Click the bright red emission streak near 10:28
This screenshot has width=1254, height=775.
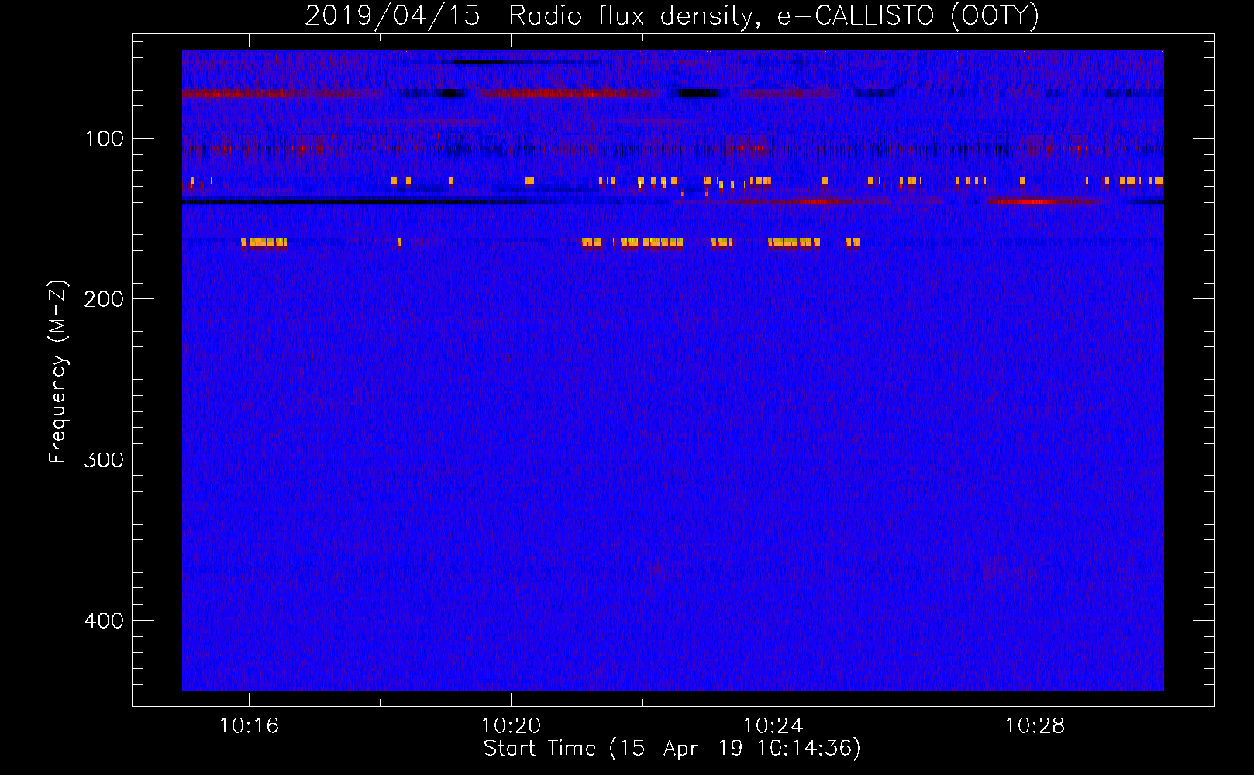point(1035,201)
